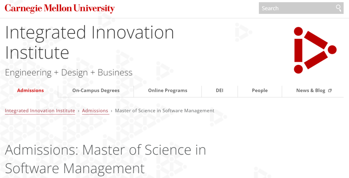Image resolution: width=349 pixels, height=178 pixels.
Task: Select the DEI navigation item
Action: tap(219, 91)
